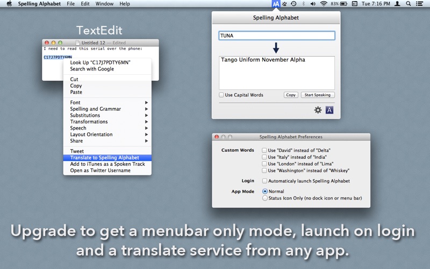Viewport: 430px width, 269px height.
Task: Open the Spotlight search icon
Action: [408, 4]
